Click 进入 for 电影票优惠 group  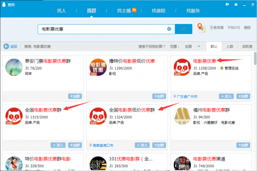coord(226,96)
